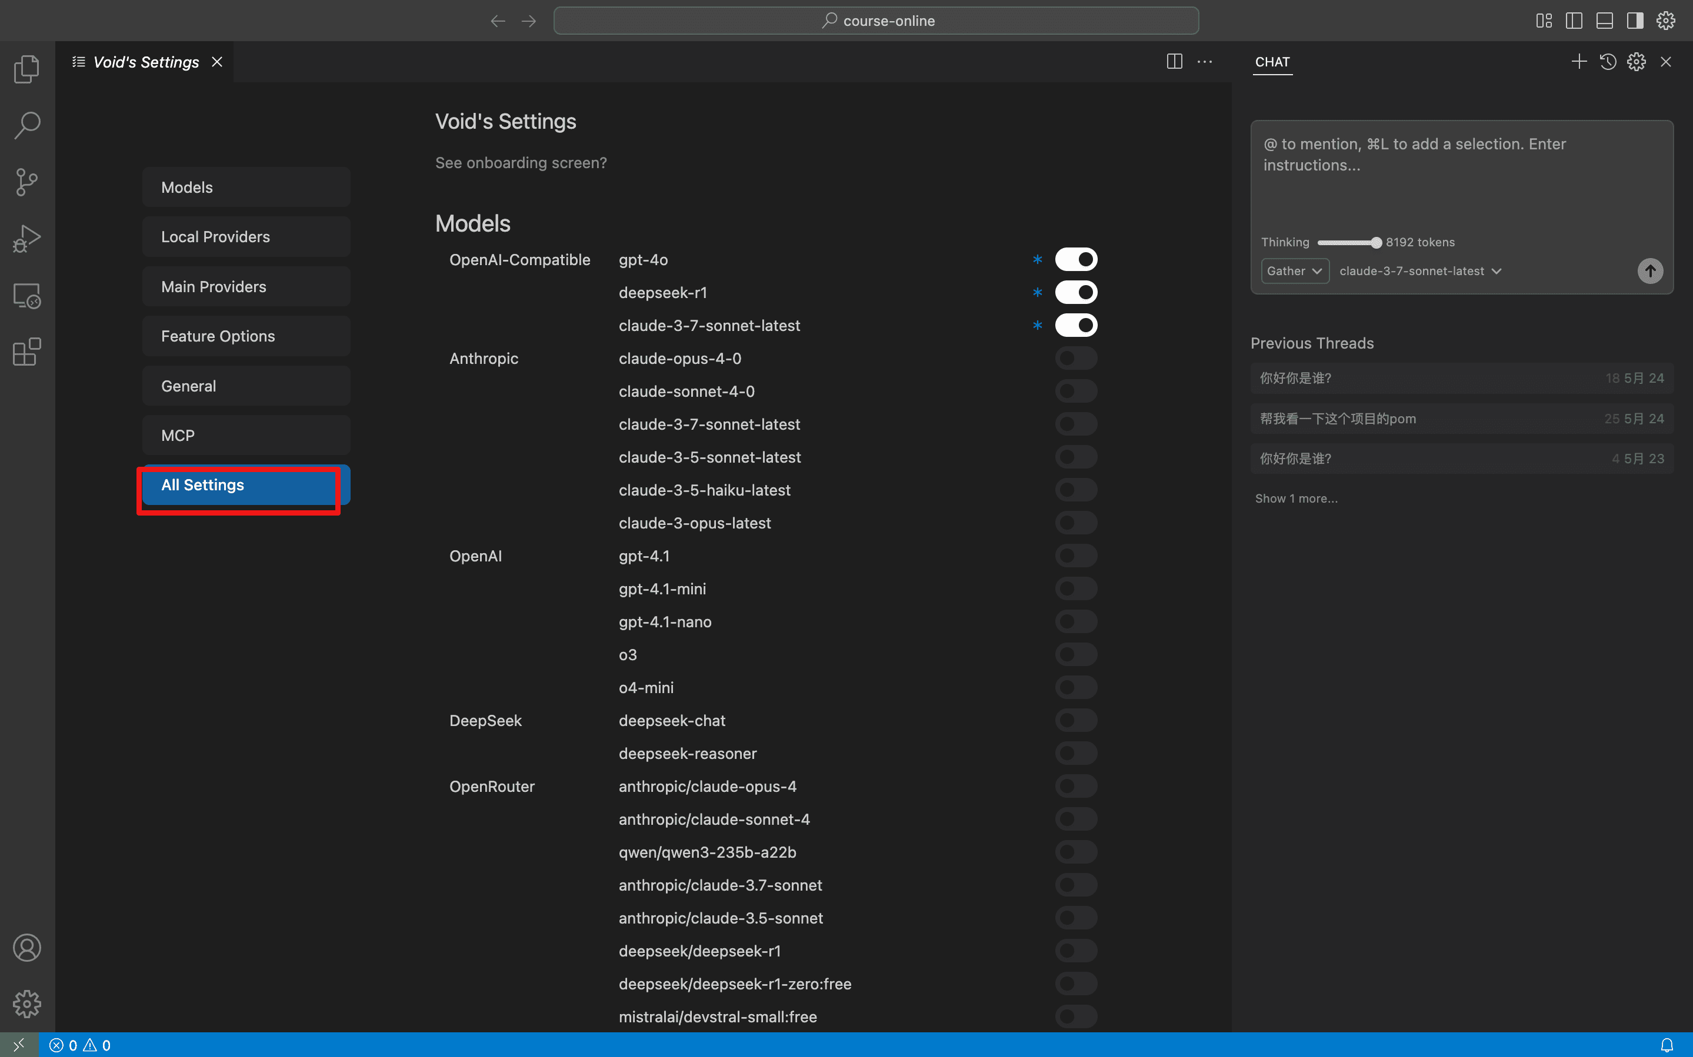Viewport: 1693px width, 1057px height.
Task: Go back with the navigation arrow
Action: coord(498,21)
